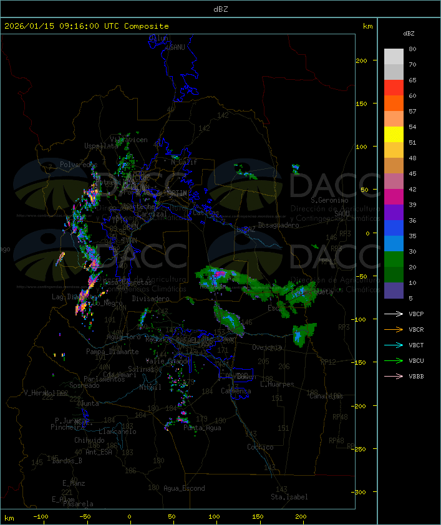The width and height of the screenshot is (441, 525).
Task: Click the -300 tick on the vertical axis
Action: tap(359, 492)
